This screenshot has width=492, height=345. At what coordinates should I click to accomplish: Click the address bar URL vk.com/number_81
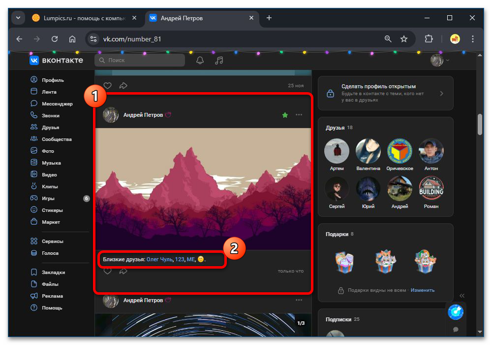point(132,39)
